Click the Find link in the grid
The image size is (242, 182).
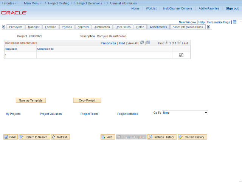122,43
